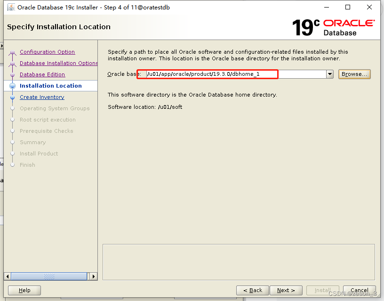The image size is (384, 301).
Task: Open the Create Inventory step link
Action: coord(42,97)
